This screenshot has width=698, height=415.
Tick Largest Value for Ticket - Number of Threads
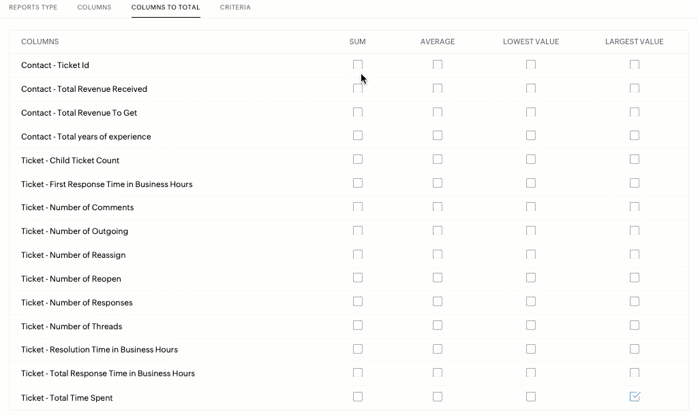[635, 325]
